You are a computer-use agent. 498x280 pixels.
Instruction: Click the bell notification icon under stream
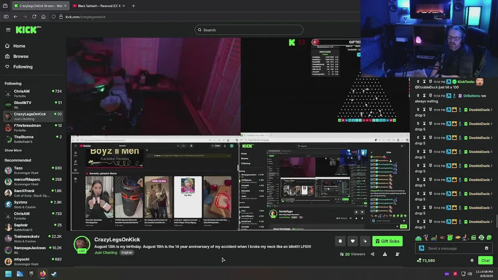click(340, 241)
